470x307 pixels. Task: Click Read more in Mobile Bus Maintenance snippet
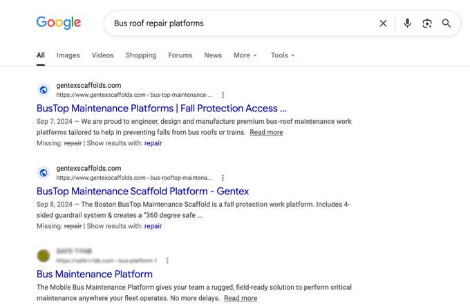(x=241, y=298)
